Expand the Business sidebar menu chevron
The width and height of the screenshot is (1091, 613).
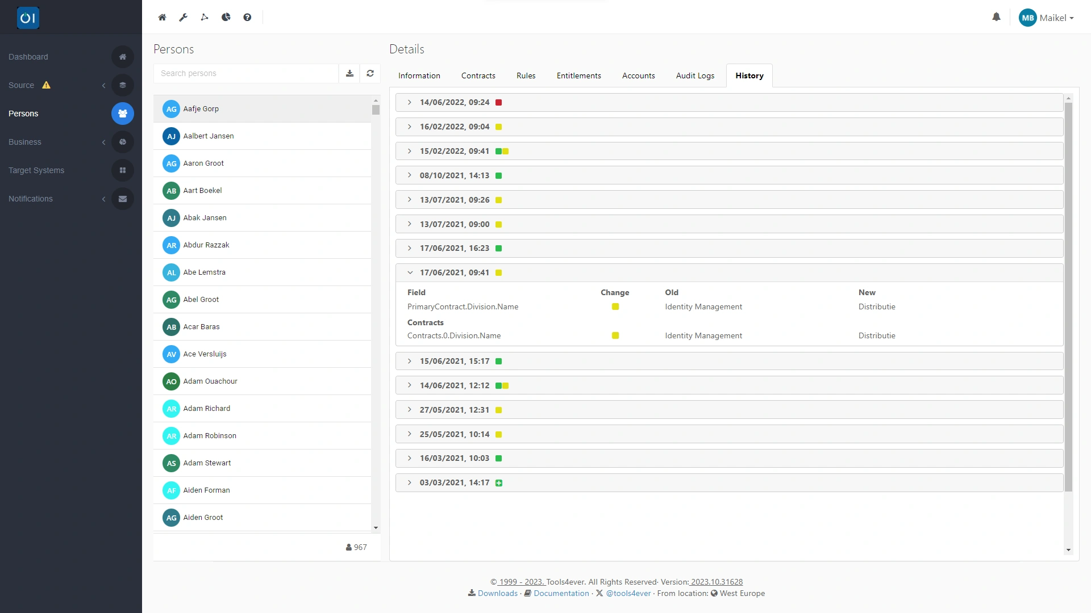tap(103, 142)
